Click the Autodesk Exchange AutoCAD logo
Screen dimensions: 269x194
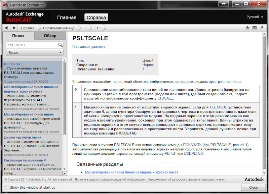click(25, 17)
